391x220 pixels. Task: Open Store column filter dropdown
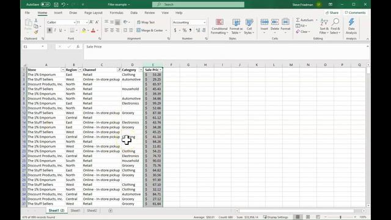coord(63,70)
